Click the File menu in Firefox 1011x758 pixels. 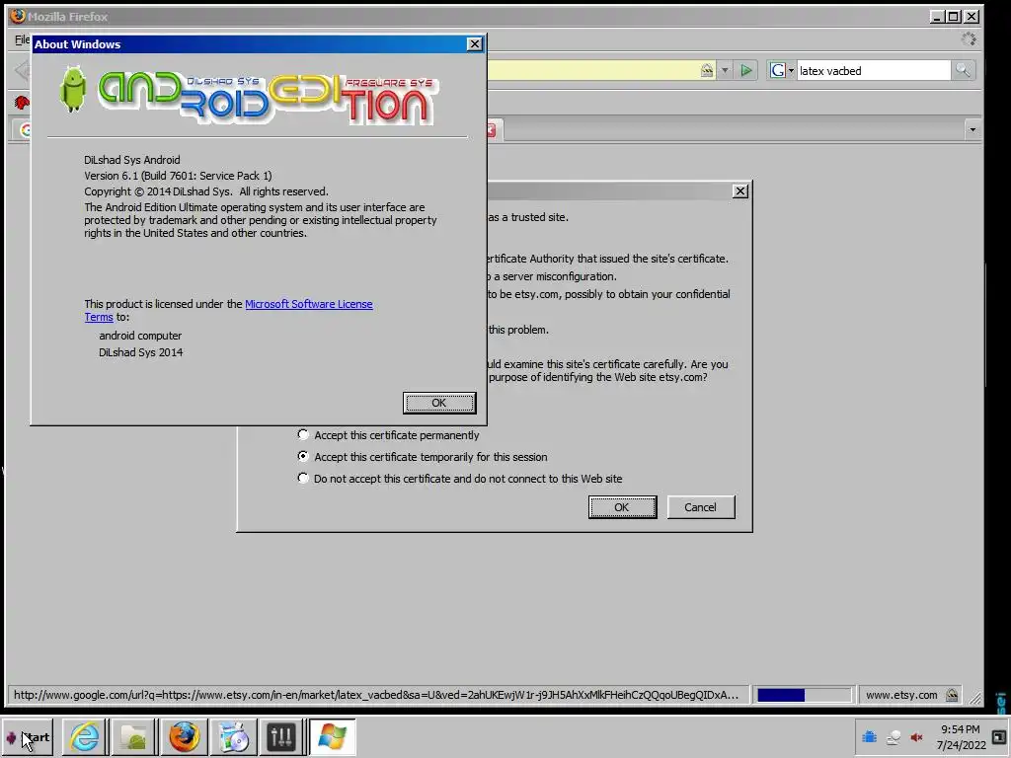click(22, 39)
